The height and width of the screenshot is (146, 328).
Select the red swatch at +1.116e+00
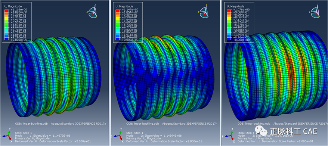pyautogui.click(x=6, y=10)
